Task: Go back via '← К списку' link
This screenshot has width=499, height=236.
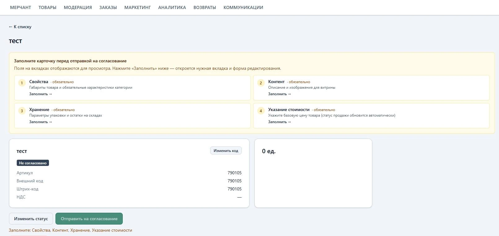Action: point(20,27)
